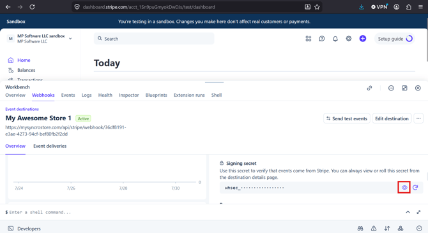428x233 pixels.
Task: Open Stripe help question icon
Action: pyautogui.click(x=322, y=39)
